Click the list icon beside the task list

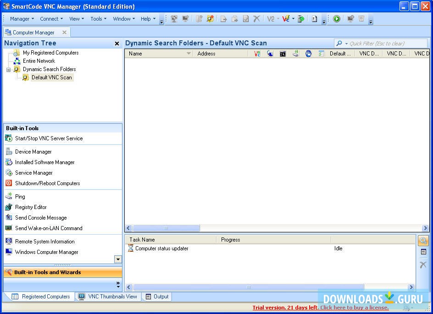423,252
